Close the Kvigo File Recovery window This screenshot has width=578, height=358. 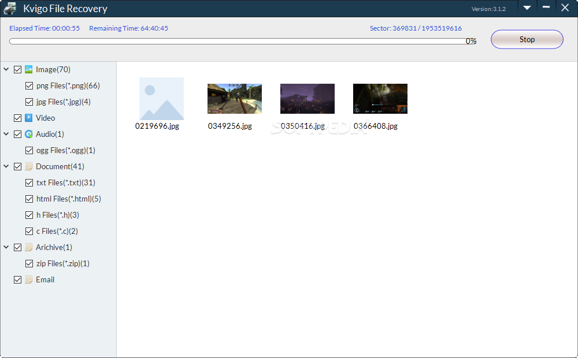(565, 8)
